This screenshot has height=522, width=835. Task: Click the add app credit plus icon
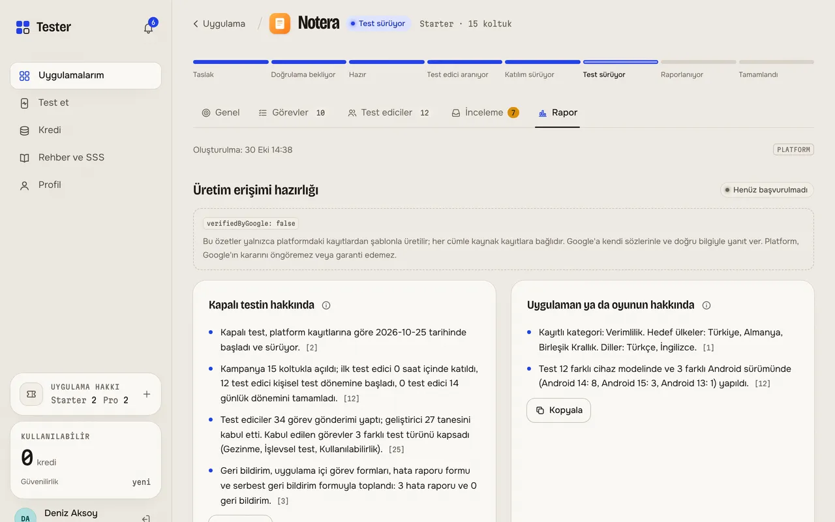(x=147, y=394)
